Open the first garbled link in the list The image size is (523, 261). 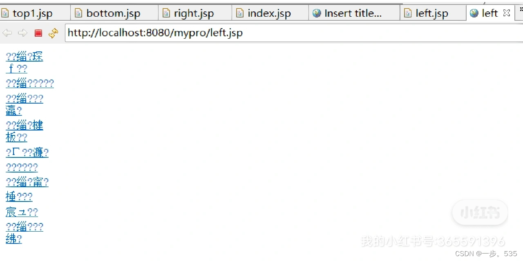pos(25,62)
